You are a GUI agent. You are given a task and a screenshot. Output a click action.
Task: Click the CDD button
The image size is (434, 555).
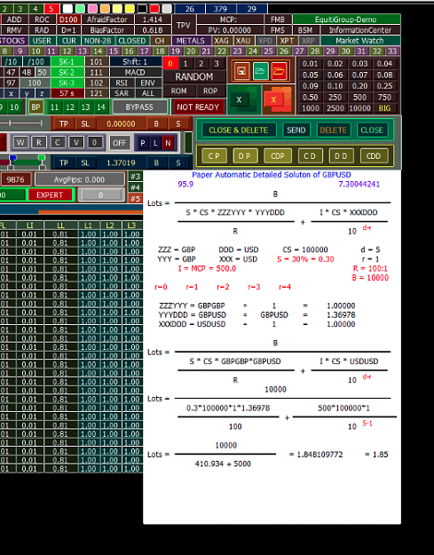tap(374, 156)
